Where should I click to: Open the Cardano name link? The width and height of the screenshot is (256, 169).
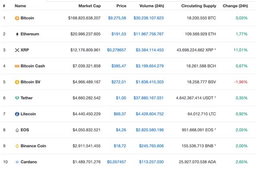(x=29, y=162)
